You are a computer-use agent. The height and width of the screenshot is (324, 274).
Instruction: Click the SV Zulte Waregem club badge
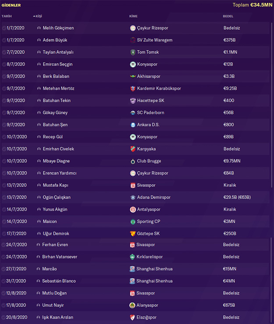[x=133, y=40]
